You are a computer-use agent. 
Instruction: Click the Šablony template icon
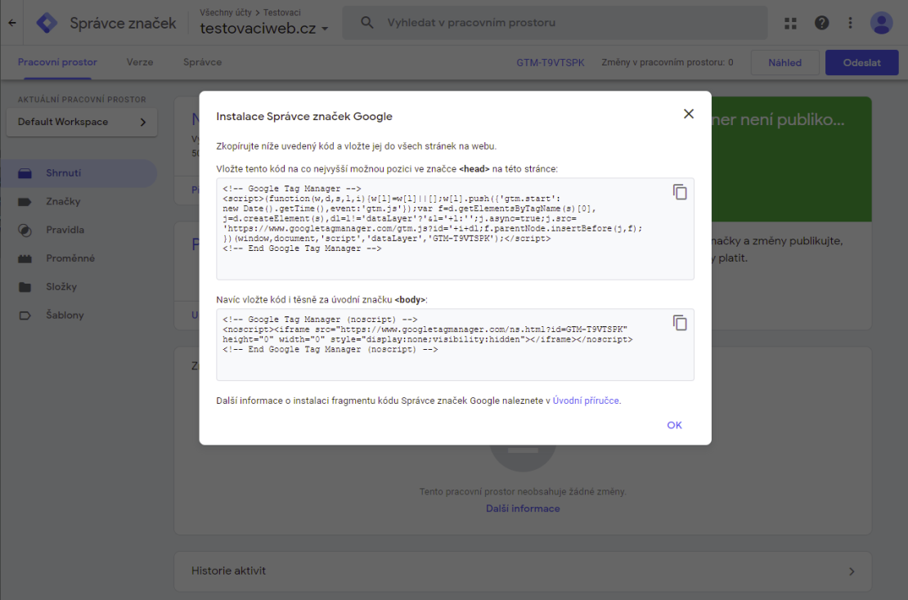pyautogui.click(x=25, y=316)
